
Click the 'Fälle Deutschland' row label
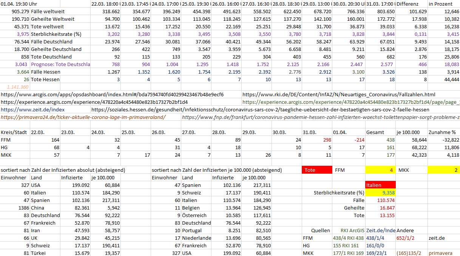51,42
